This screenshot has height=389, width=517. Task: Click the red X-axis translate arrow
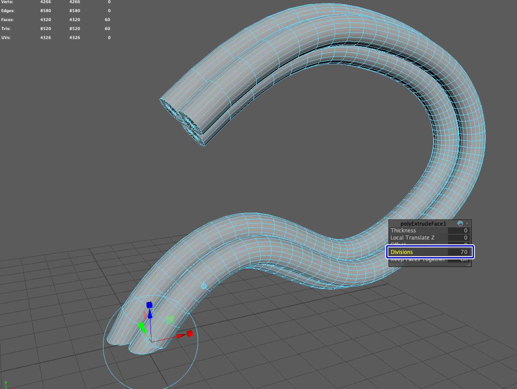pos(181,336)
